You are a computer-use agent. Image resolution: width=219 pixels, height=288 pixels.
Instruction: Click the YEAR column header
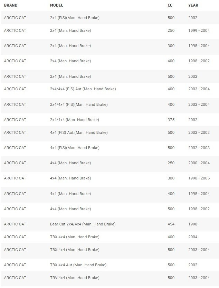pos(193,5)
